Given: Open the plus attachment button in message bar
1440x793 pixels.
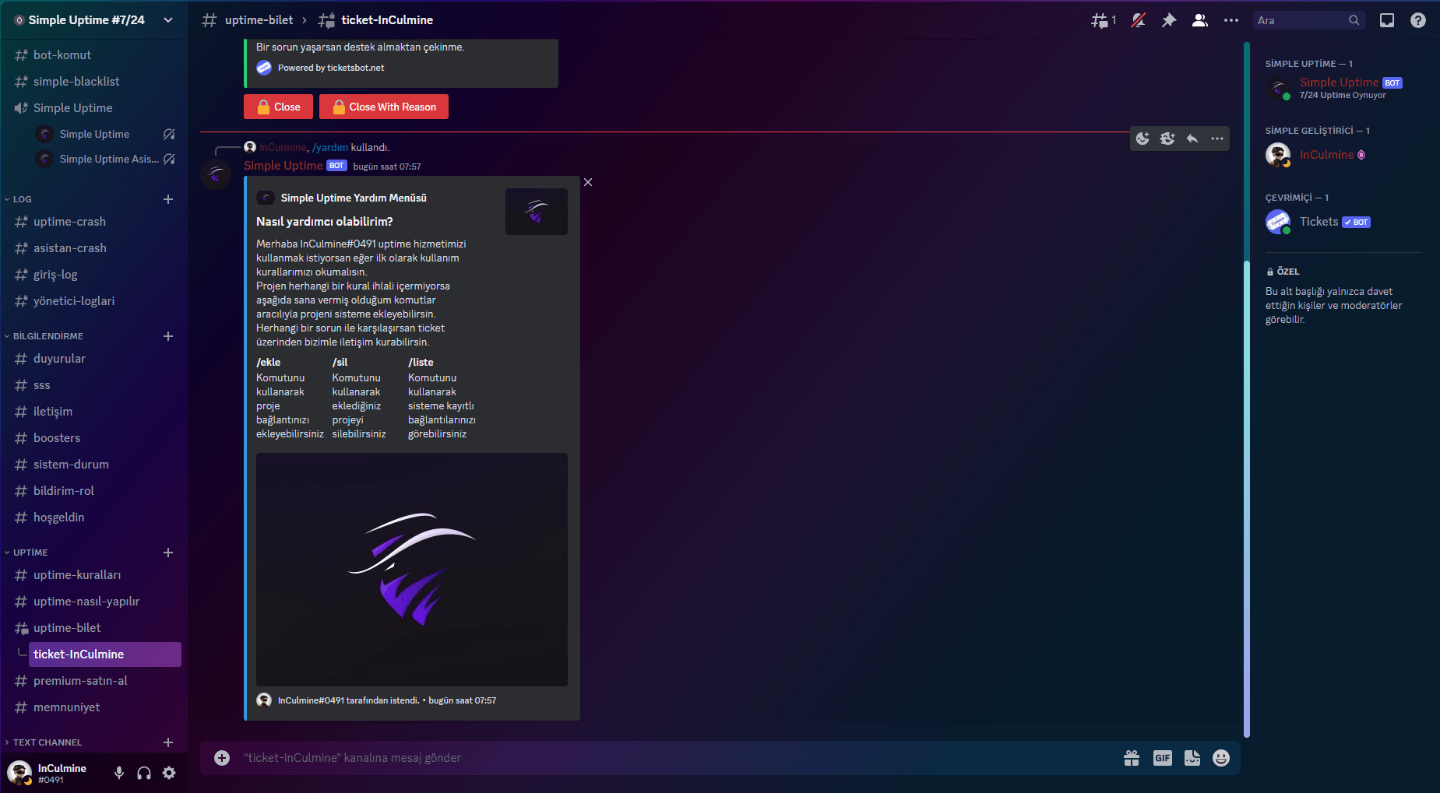Looking at the screenshot, I should click(x=222, y=758).
